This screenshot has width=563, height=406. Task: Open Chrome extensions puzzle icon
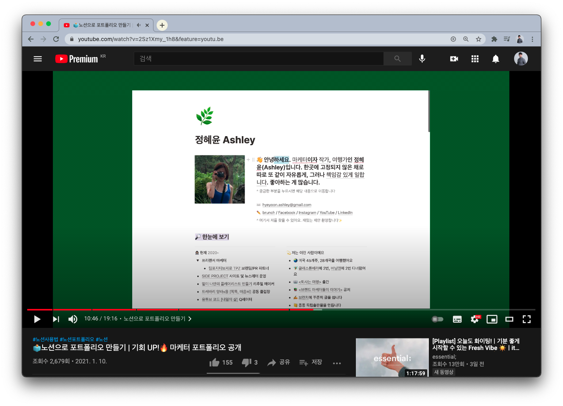[494, 39]
